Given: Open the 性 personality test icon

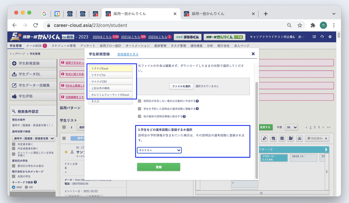Looking at the screenshot, I should (x=273, y=138).
